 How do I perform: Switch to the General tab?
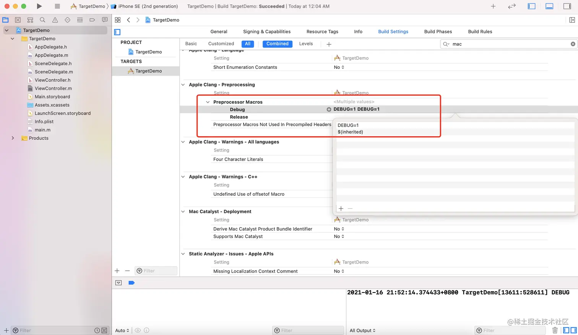tap(219, 32)
